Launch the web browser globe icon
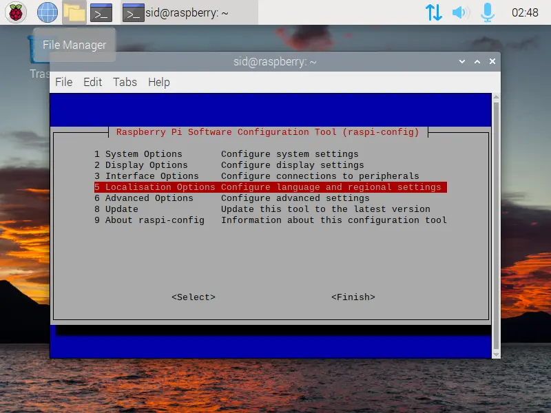The height and width of the screenshot is (413, 551). tap(48, 12)
